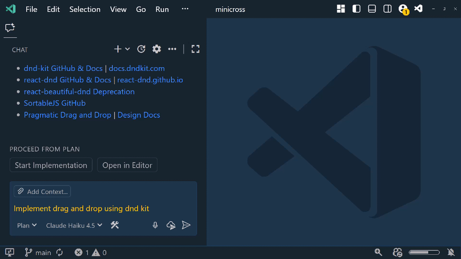Open the Run menu
Image resolution: width=461 pixels, height=259 pixels.
pyautogui.click(x=162, y=9)
